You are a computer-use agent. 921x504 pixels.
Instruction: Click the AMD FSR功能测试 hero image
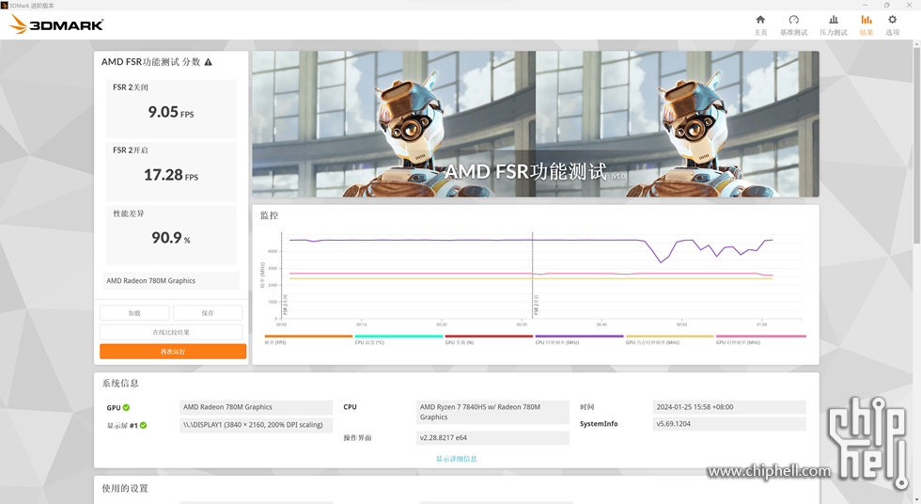536,124
